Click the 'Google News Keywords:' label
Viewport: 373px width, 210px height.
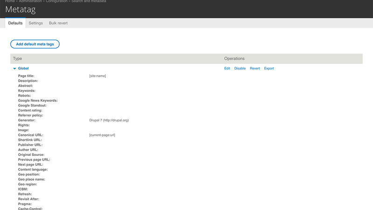tap(38, 100)
